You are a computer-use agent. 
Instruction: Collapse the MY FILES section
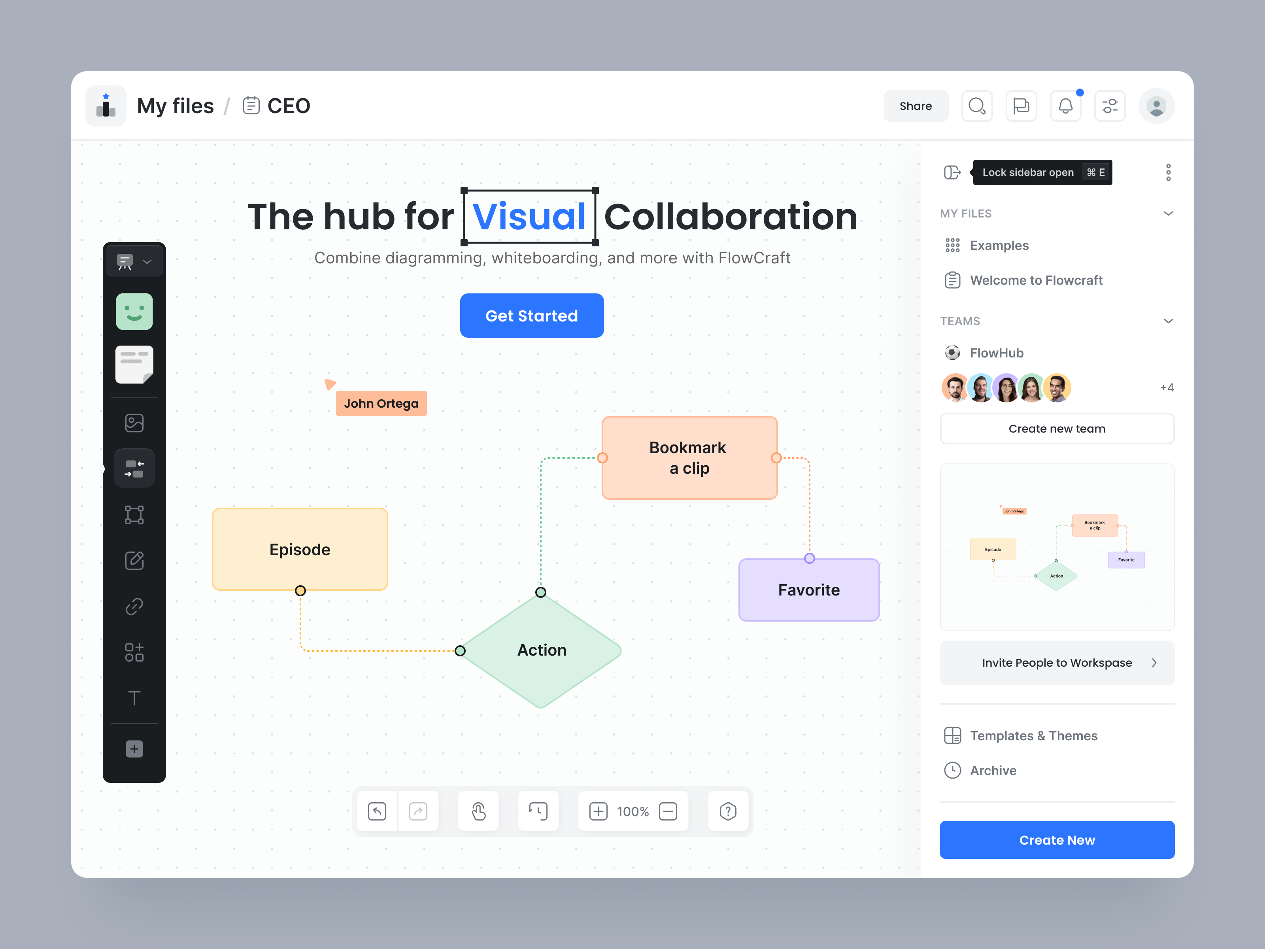pos(1169,213)
